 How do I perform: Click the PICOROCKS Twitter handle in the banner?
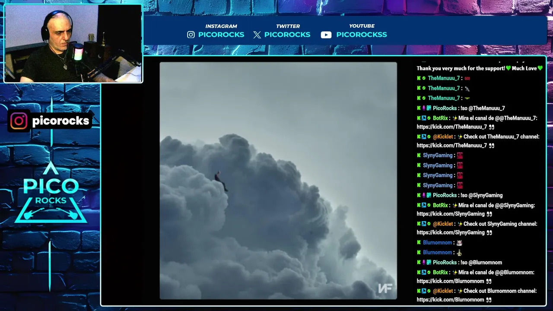click(x=287, y=35)
